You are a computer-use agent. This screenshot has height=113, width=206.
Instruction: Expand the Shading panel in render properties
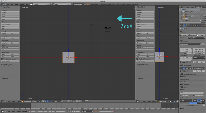point(183,77)
